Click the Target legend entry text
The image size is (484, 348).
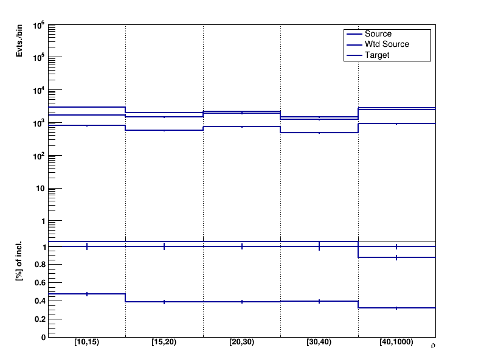click(377, 55)
